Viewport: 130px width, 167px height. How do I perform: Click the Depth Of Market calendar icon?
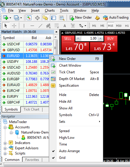coord(53,79)
